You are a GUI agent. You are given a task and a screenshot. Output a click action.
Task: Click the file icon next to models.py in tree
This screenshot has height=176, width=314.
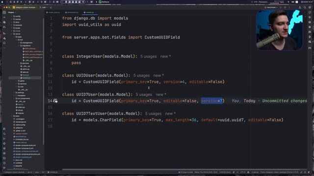(x=21, y=78)
